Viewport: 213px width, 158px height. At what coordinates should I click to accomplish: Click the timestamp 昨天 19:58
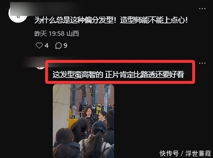click(x=49, y=34)
